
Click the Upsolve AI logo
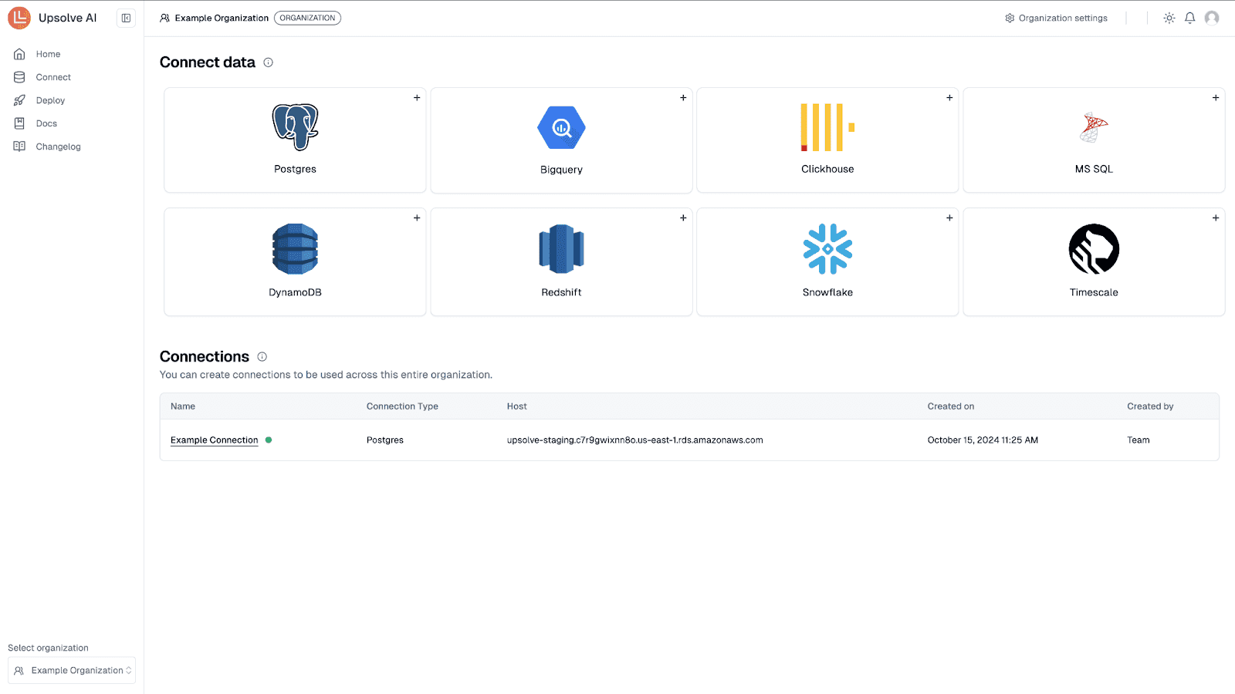point(19,18)
